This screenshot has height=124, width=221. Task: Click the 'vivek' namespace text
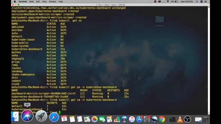(16, 84)
